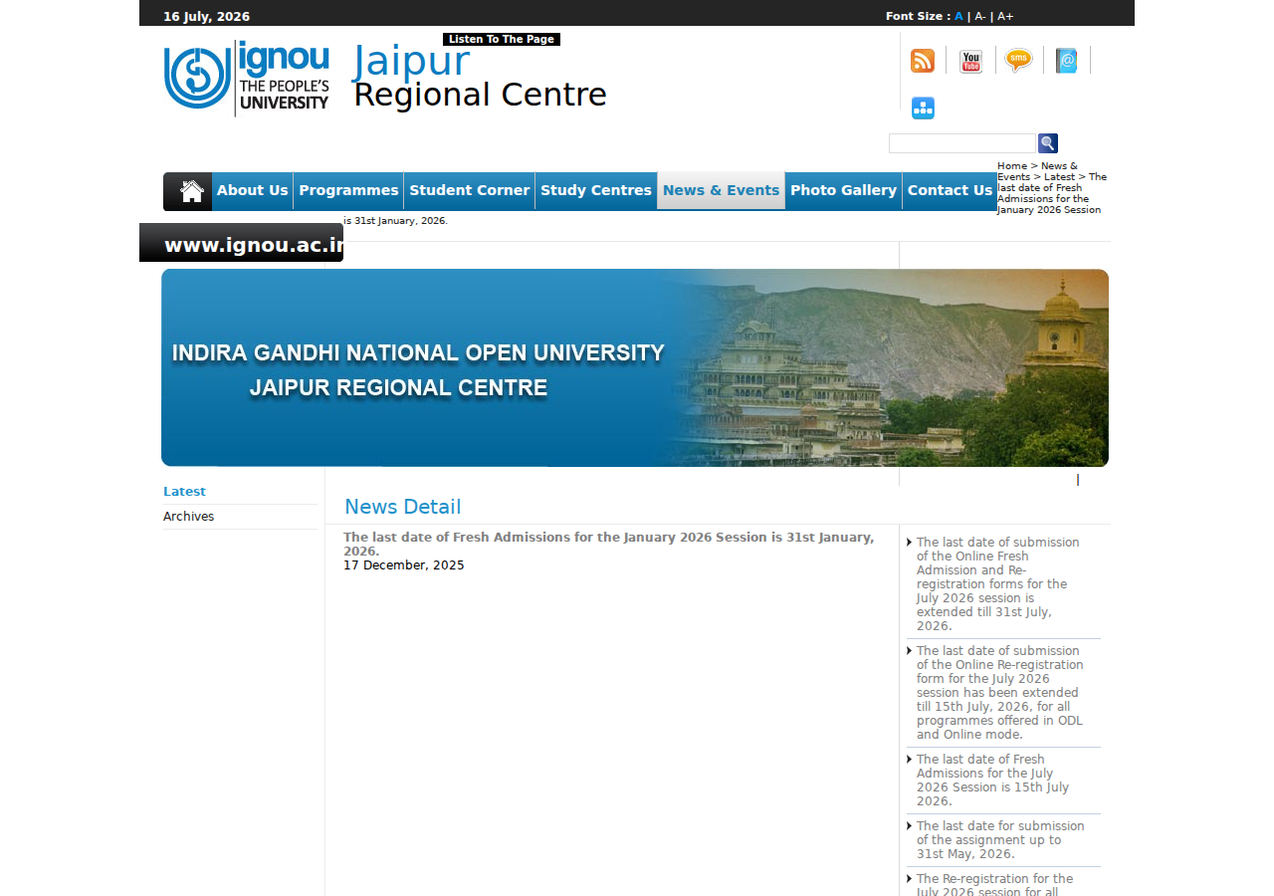1274x896 pixels.
Task: Open the blue sitemap icon
Action: 923,109
